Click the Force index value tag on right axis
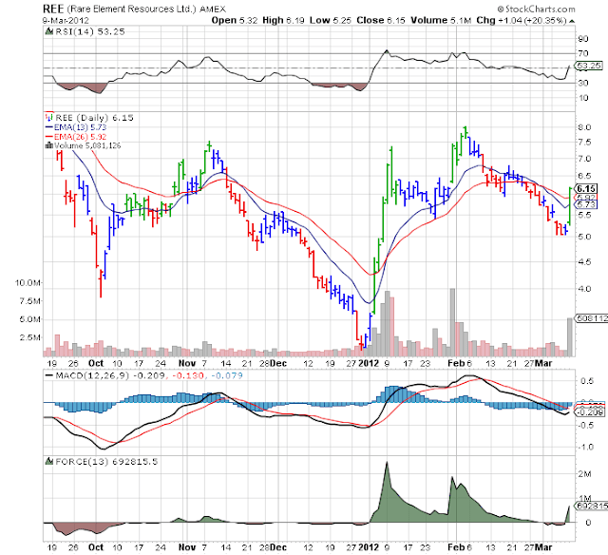The width and height of the screenshot is (608, 555). [x=591, y=506]
